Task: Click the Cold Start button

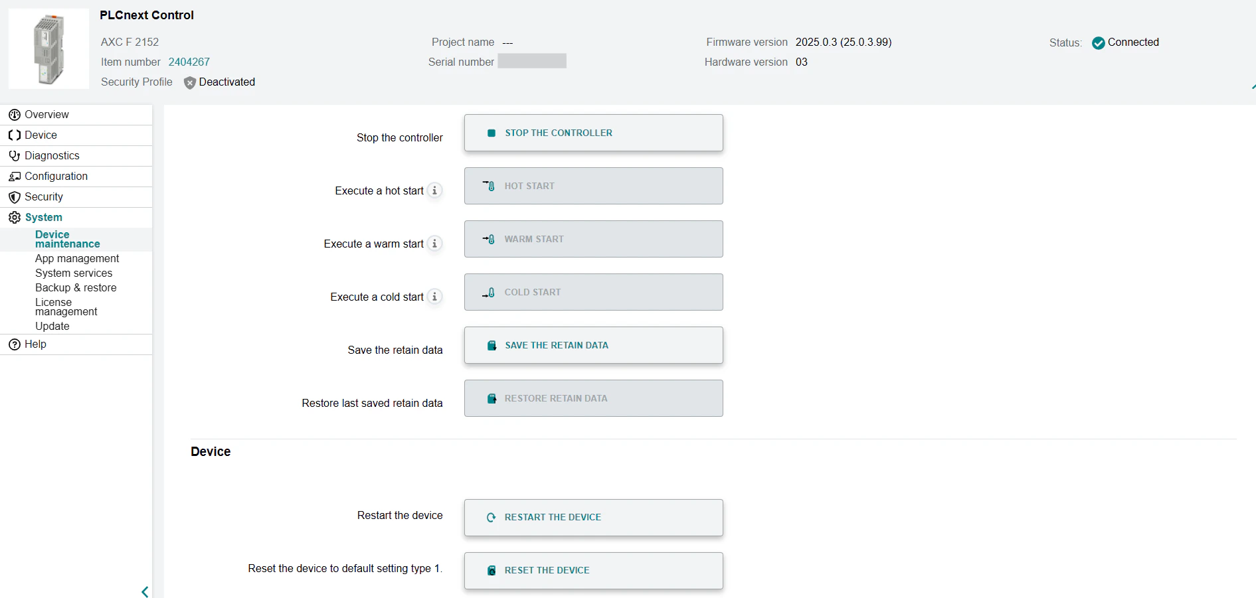Action: point(594,292)
